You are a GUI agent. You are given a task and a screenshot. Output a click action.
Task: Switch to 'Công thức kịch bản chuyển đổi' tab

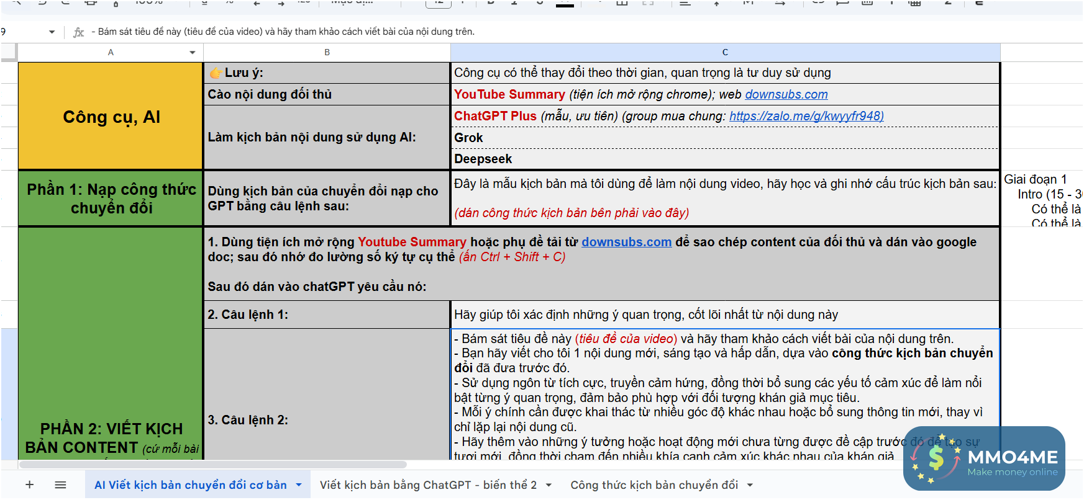pos(654,485)
